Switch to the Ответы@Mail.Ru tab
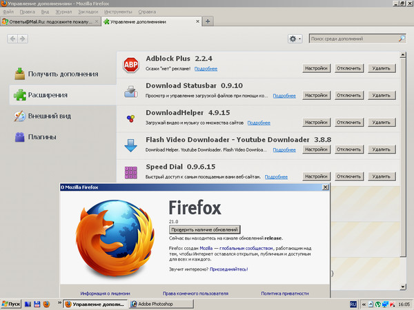This screenshot has height=310, width=414. [50, 21]
